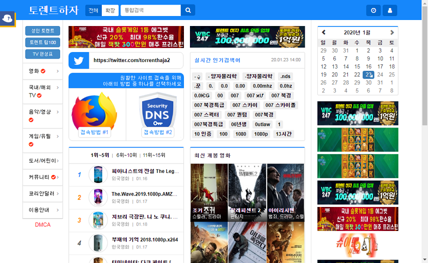Click the 007 퀀텀 search keyword
Viewport: 428px width, 263px height.
pyautogui.click(x=237, y=115)
